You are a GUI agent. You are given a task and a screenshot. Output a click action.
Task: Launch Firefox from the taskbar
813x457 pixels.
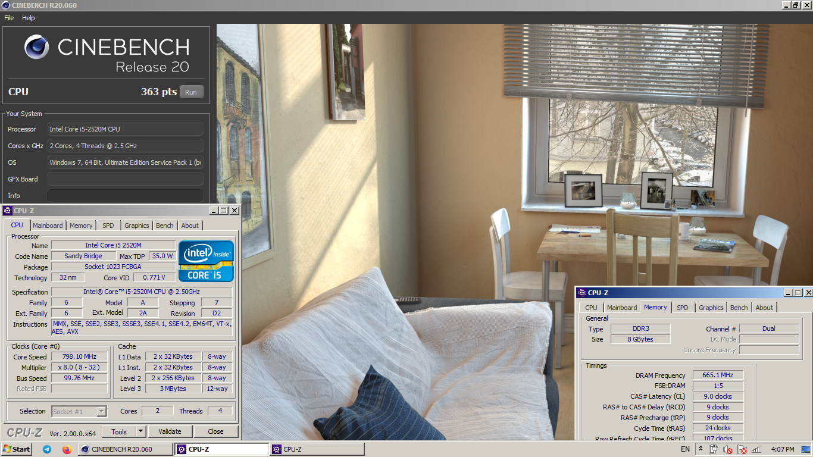(67, 449)
